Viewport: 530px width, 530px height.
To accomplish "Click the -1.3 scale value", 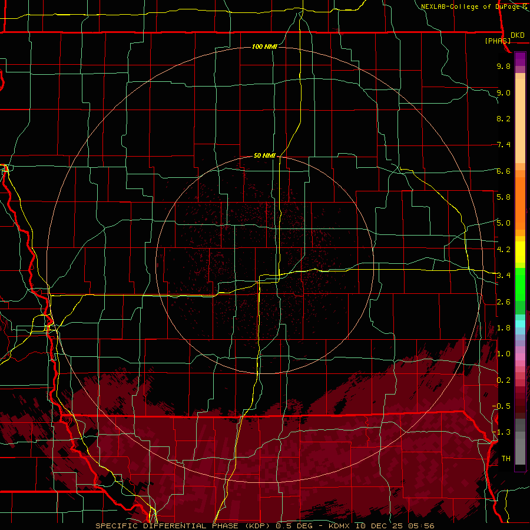I will (x=501, y=432).
